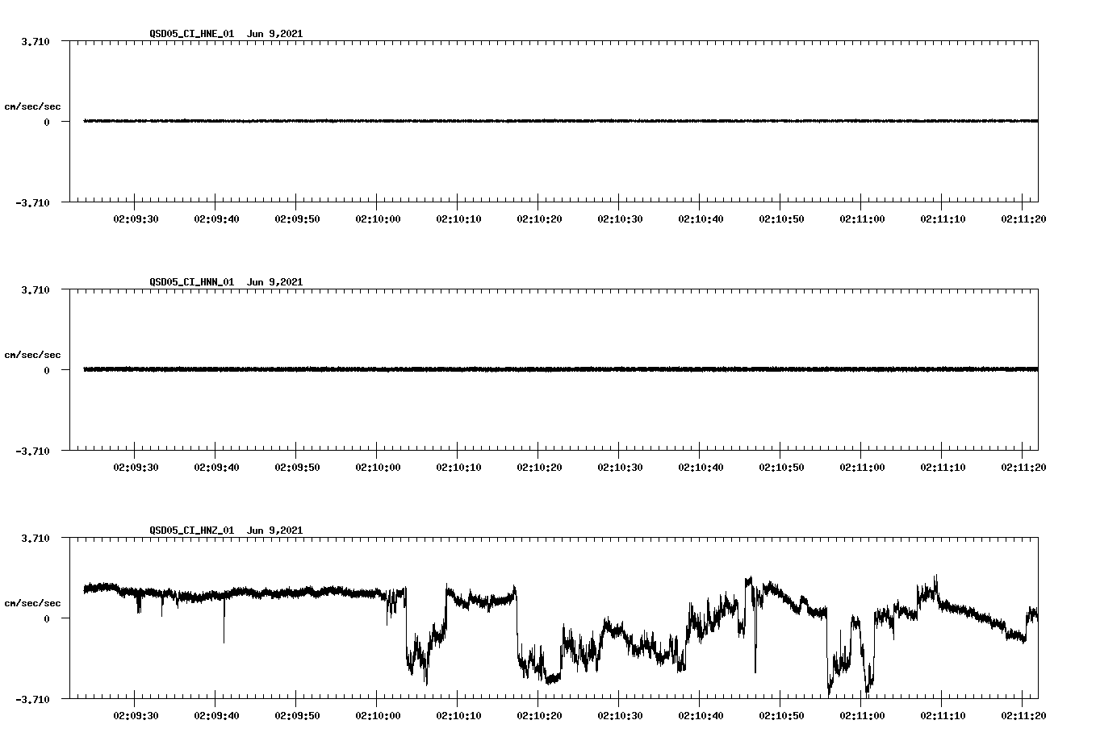Click 02:10:40 time label under HNN plot

(x=701, y=467)
